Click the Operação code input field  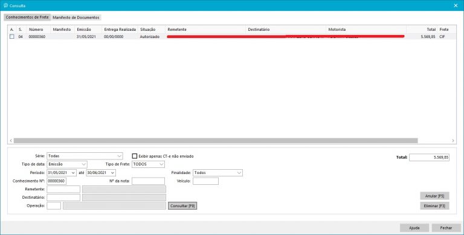coord(54,205)
